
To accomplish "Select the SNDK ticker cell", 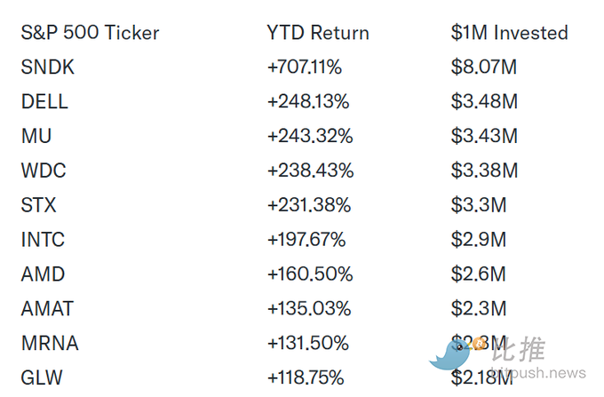I will point(47,67).
